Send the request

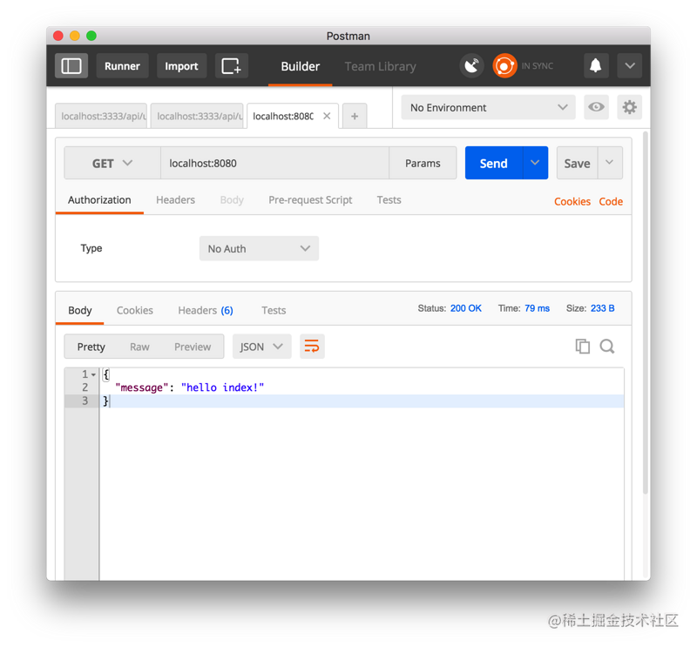(494, 163)
